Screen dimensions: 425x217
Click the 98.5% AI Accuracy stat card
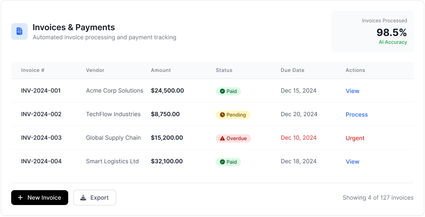(372, 31)
